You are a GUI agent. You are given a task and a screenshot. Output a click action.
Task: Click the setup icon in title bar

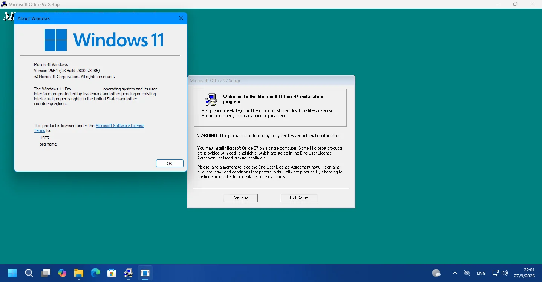click(4, 4)
